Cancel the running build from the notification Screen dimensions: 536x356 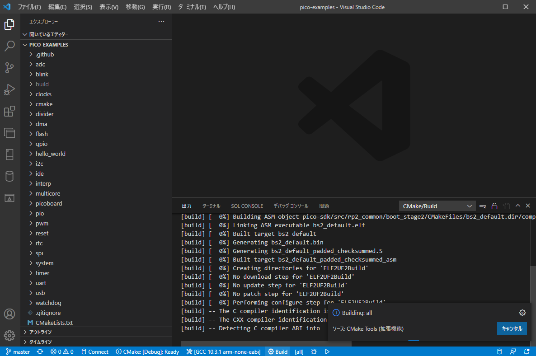click(x=512, y=328)
